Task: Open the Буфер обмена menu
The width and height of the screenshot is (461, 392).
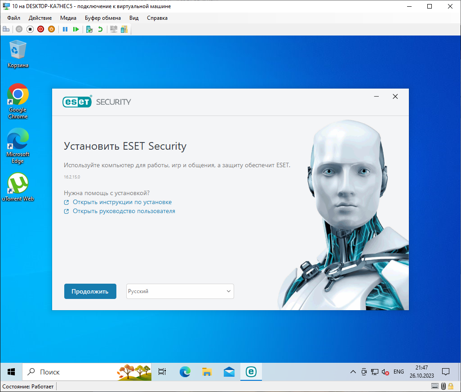Action: point(103,18)
